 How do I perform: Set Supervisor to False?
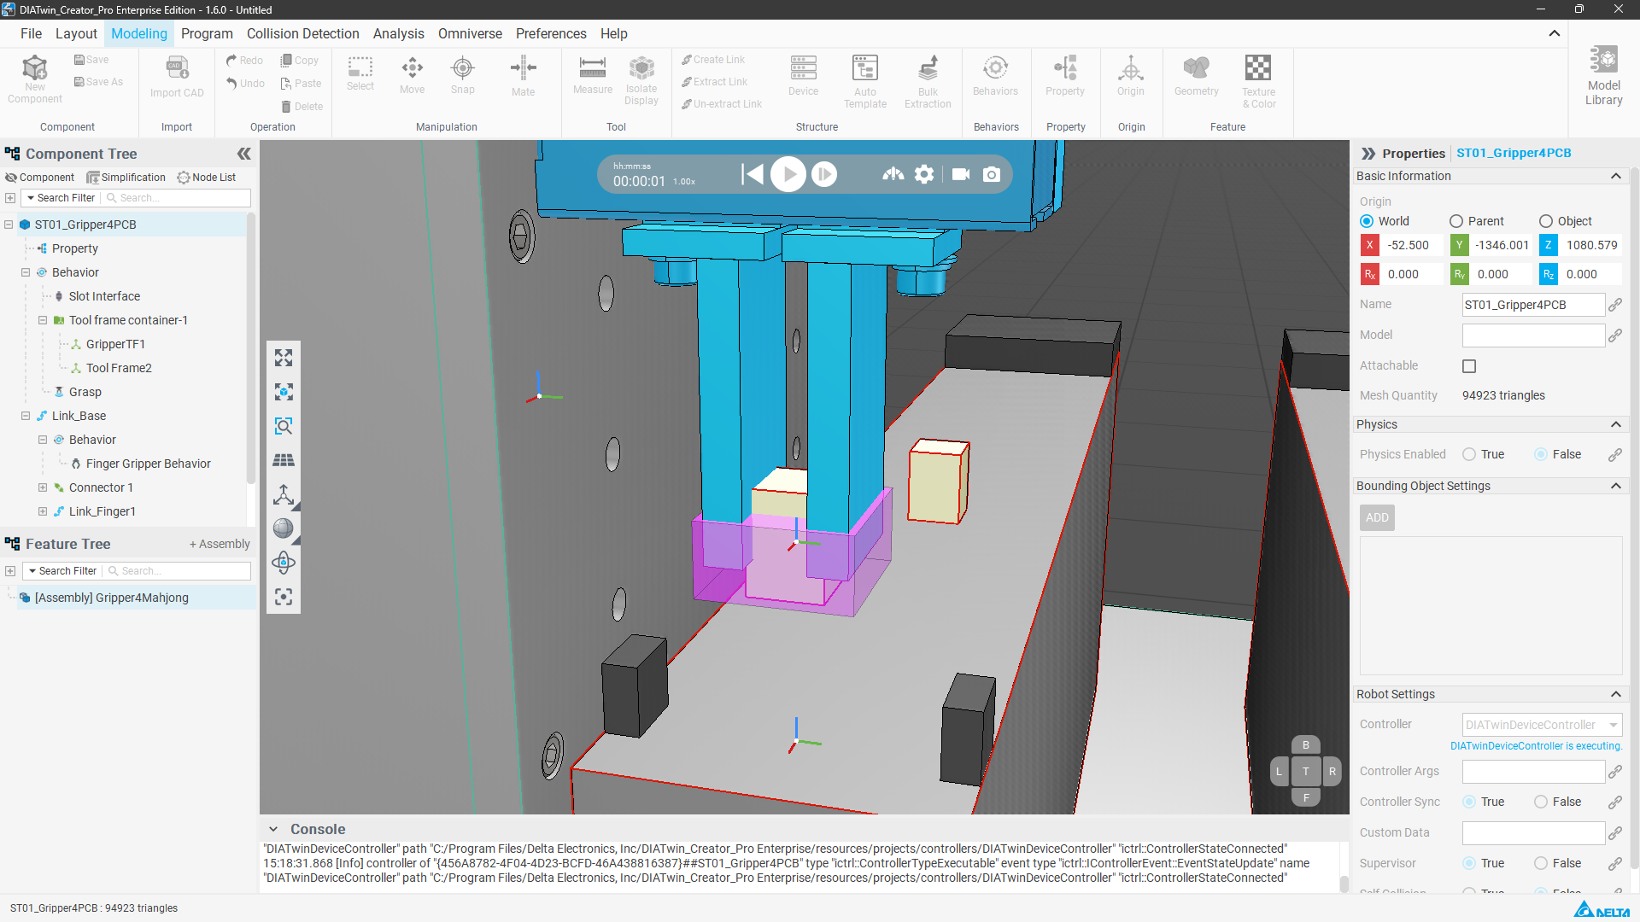pos(1541,863)
